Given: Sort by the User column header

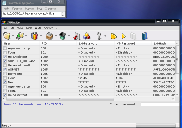Looking at the screenshot, I should [x=20, y=43].
